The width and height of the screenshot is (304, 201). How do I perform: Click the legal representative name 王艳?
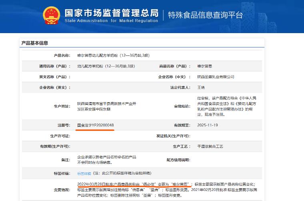tap(201, 87)
